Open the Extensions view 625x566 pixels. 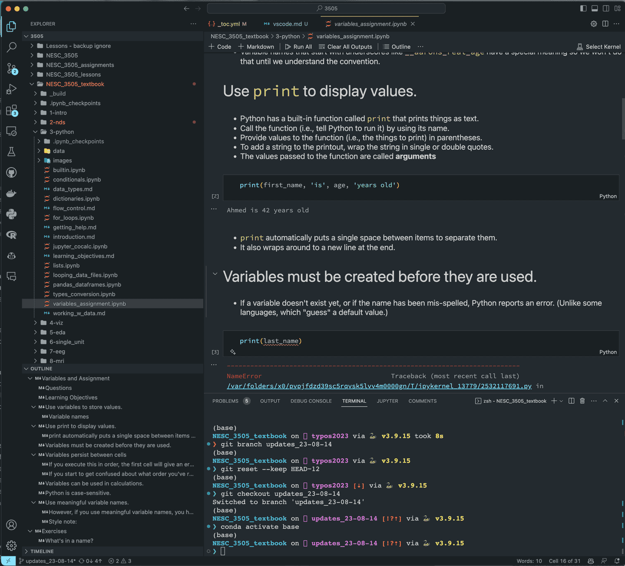[x=12, y=110]
